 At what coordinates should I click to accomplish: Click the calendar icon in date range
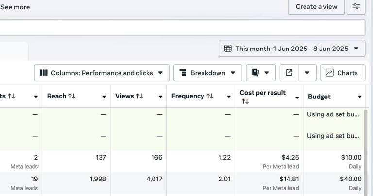[228, 49]
